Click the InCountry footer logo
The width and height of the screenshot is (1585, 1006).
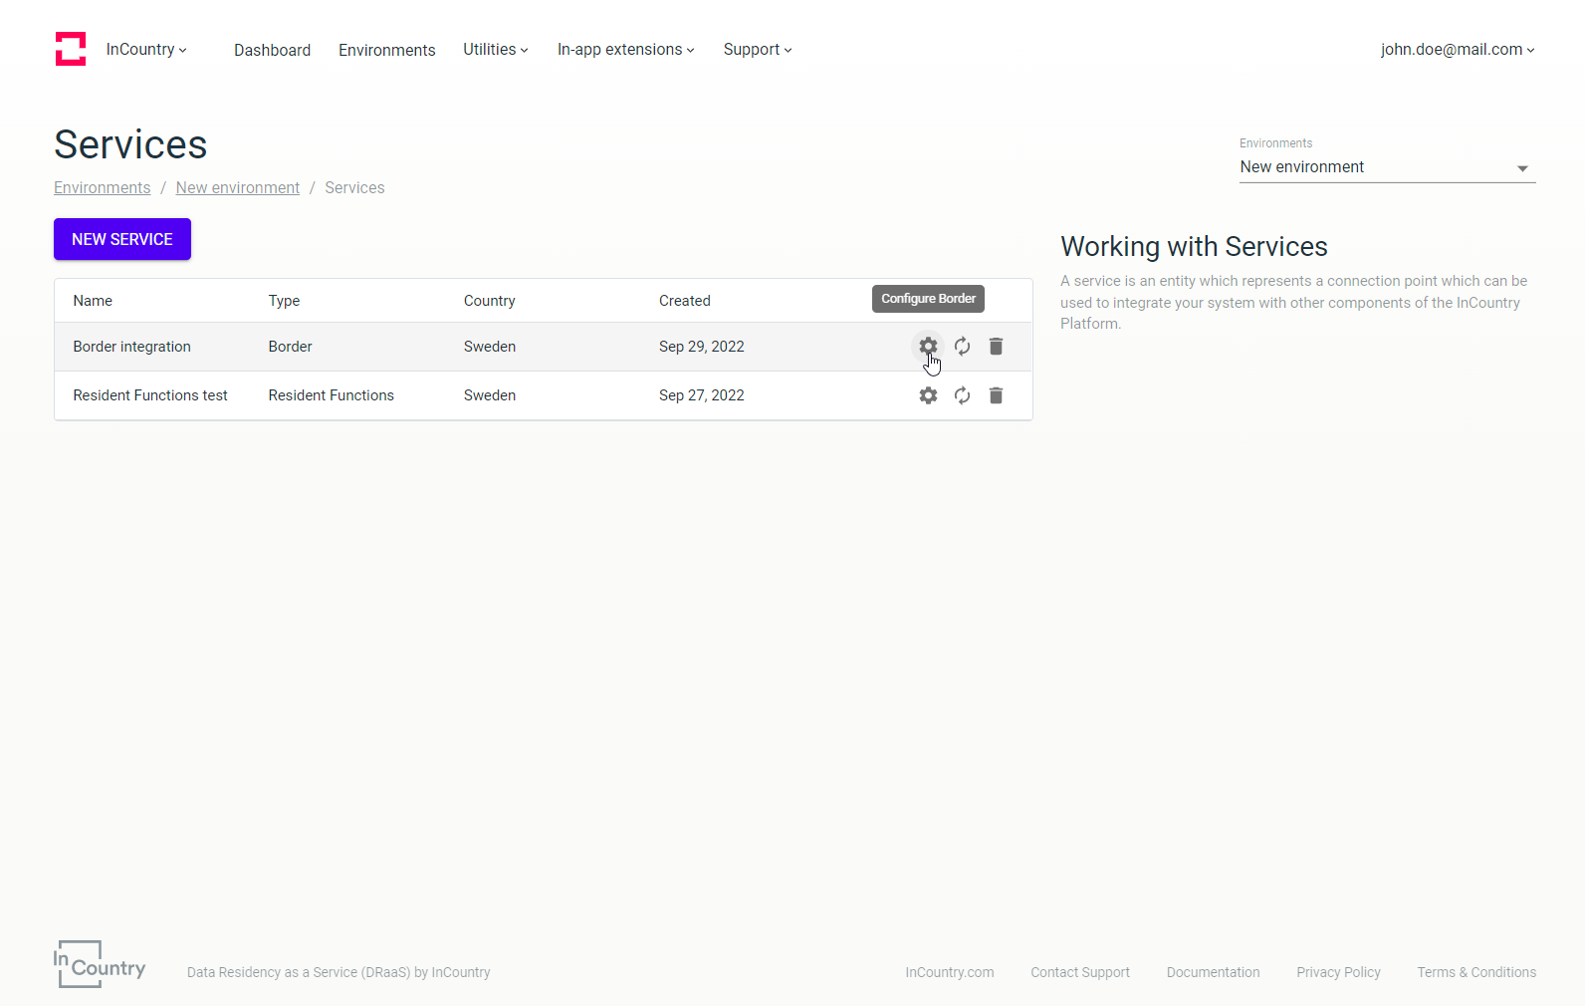pos(100,964)
